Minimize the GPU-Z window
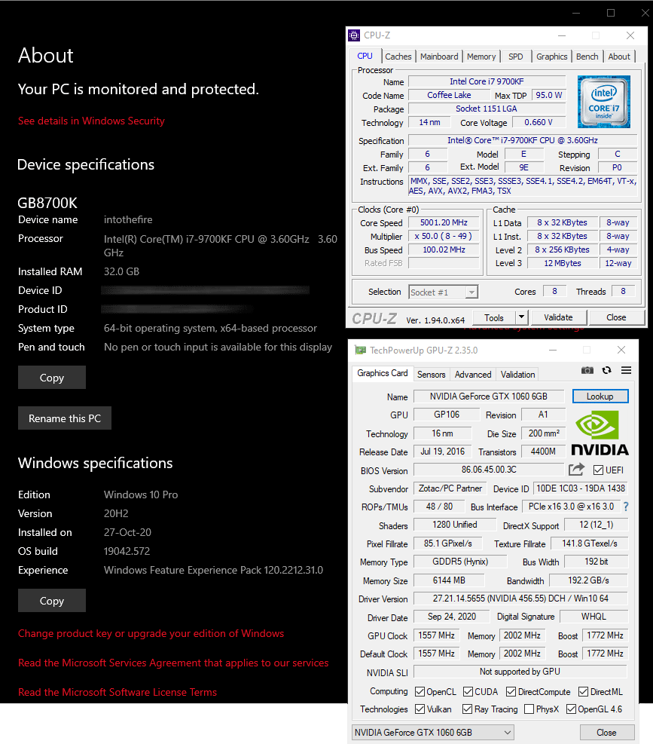This screenshot has height=744, width=653. pos(553,351)
